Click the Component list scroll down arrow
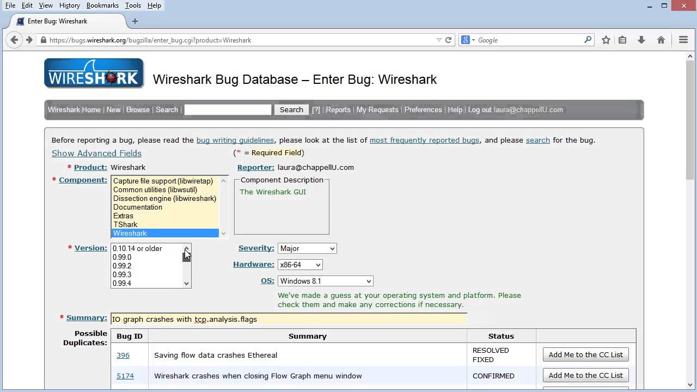The image size is (697, 392). [x=223, y=234]
